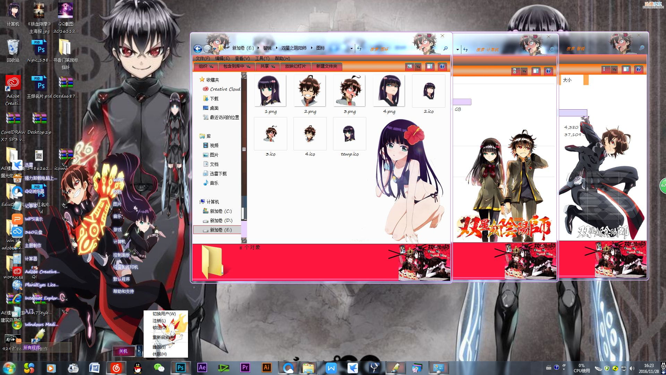Viewport: 666px width, 375px height.
Task: Launch WPS Office from the taskbar
Action: (331, 367)
